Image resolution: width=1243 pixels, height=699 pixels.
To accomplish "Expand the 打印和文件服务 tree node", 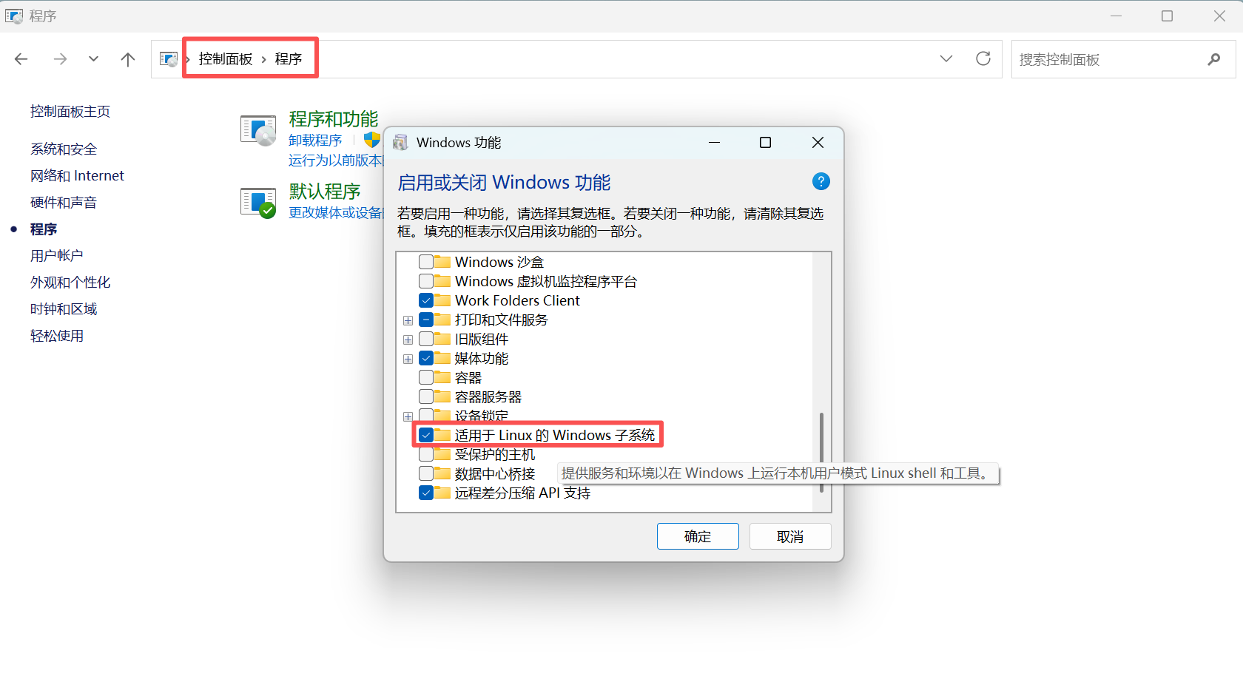I will pyautogui.click(x=408, y=320).
